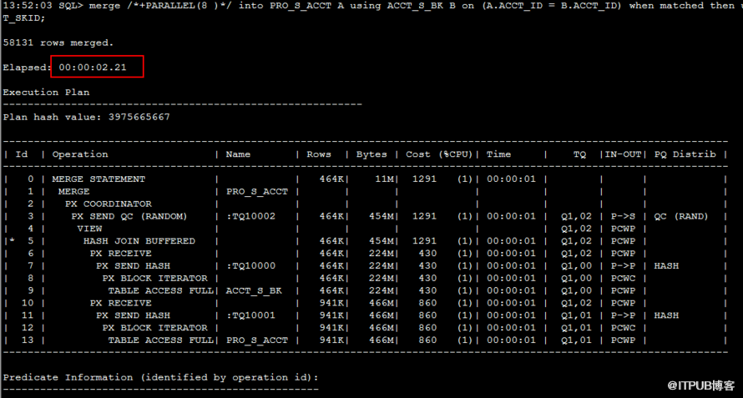Click the 'TQ' column header
Image resolution: width=743 pixels, height=398 pixels.
pos(579,154)
